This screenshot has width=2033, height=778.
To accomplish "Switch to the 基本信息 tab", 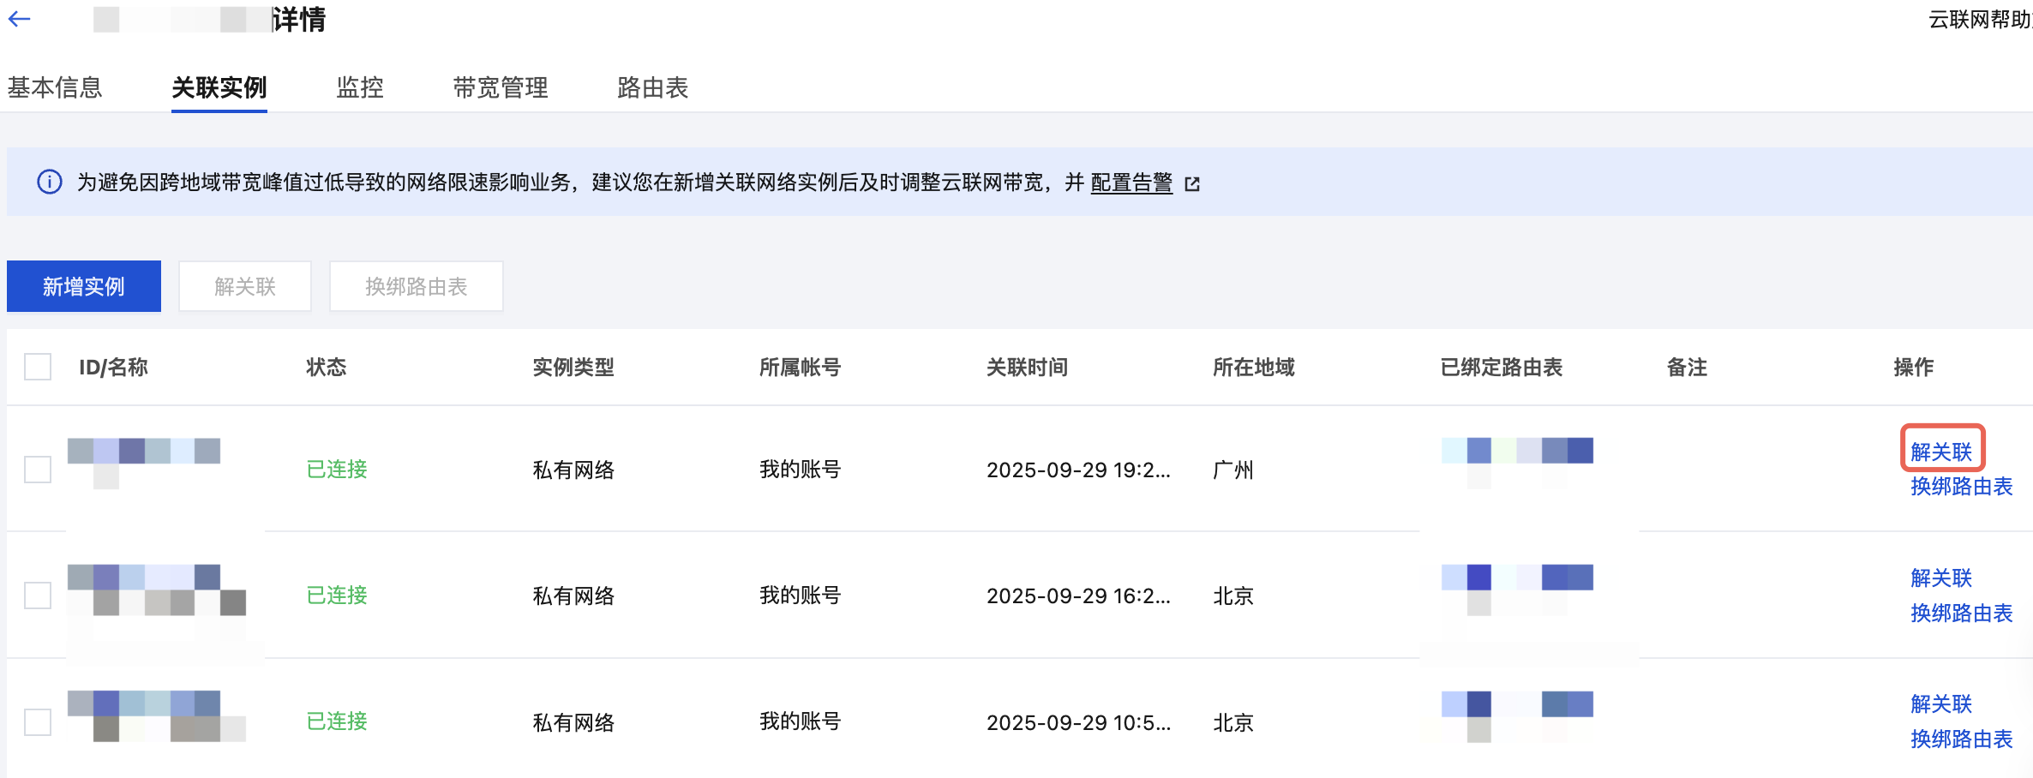I will 55,87.
